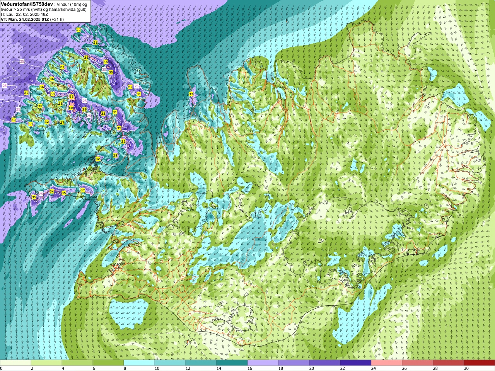Click the 28–30 m/s red legend swatch

point(449,363)
